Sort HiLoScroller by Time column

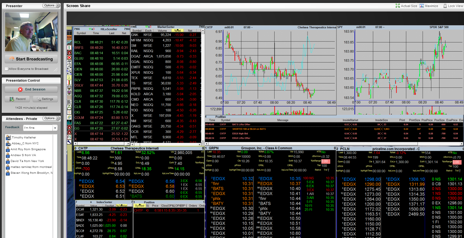point(96,33)
